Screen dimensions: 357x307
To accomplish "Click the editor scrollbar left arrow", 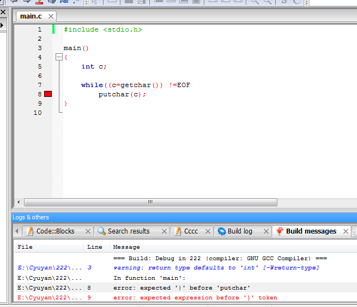I will pos(19,202).
